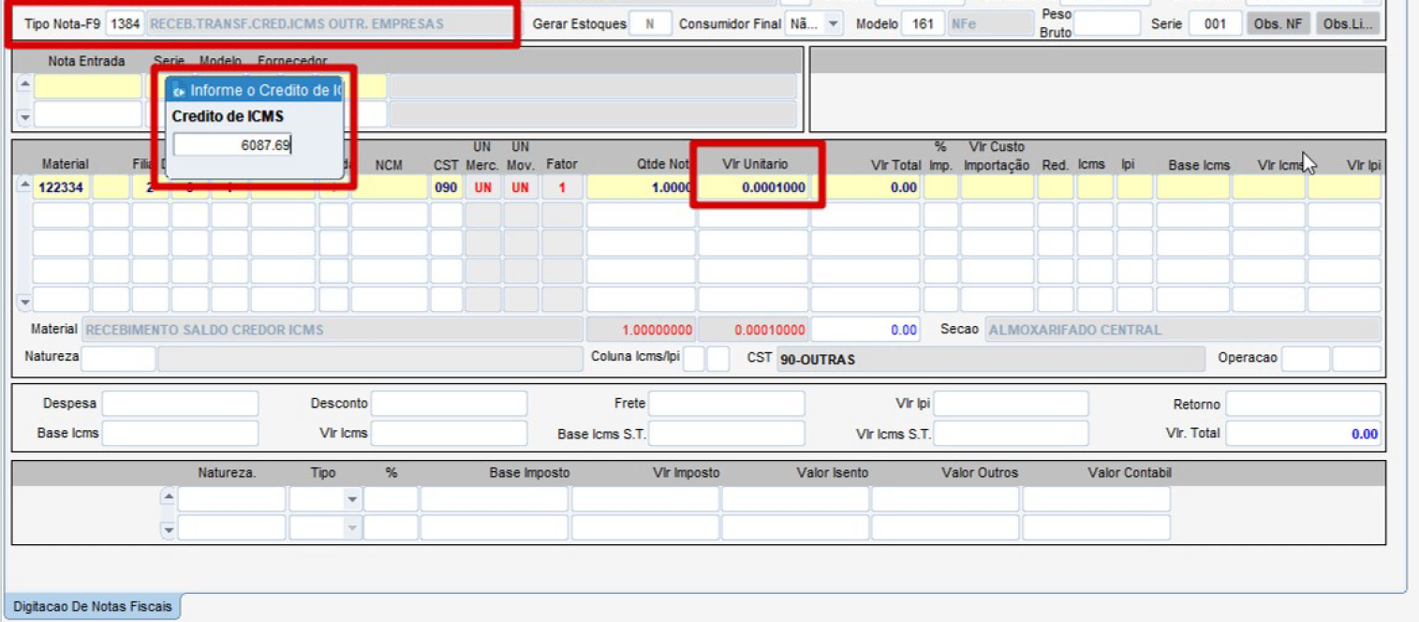
Task: Switch to the Digitacao De Notas Fiscais tab
Action: click(x=93, y=607)
